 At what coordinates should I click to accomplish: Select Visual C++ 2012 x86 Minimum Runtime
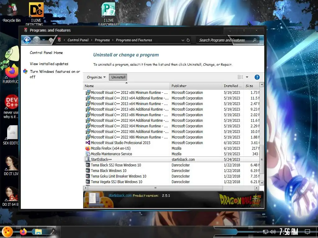click(x=129, y=92)
